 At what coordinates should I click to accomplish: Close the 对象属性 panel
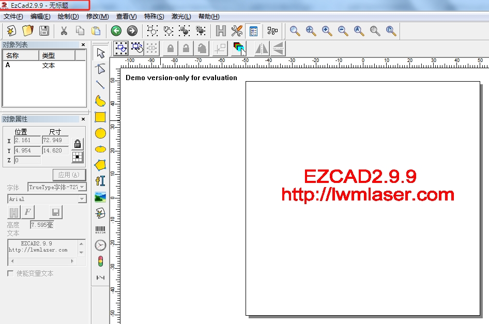pyautogui.click(x=83, y=119)
